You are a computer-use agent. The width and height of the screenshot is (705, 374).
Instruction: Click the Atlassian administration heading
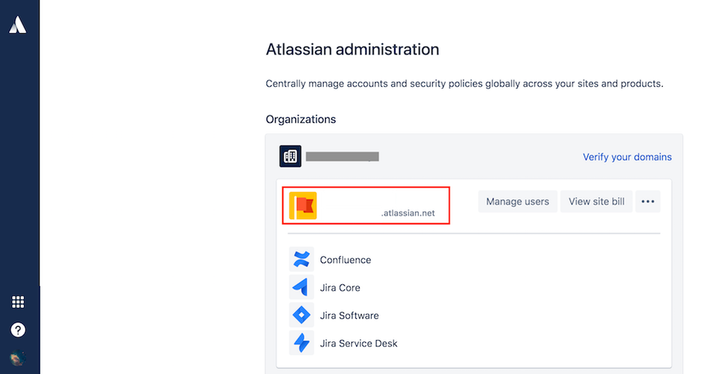point(352,49)
